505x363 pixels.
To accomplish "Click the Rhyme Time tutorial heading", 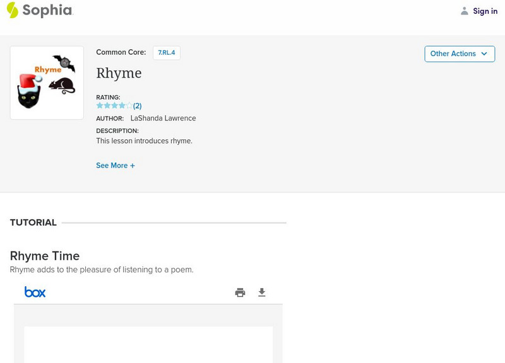I will point(45,256).
